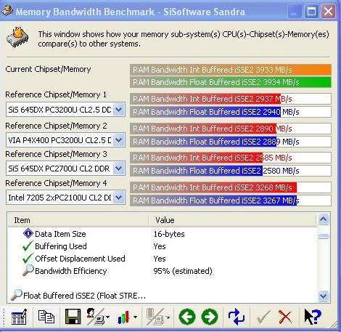The width and height of the screenshot is (341, 332).
Task: Expand the VIA P4X400 PC3200U dropdown
Action: (118, 140)
